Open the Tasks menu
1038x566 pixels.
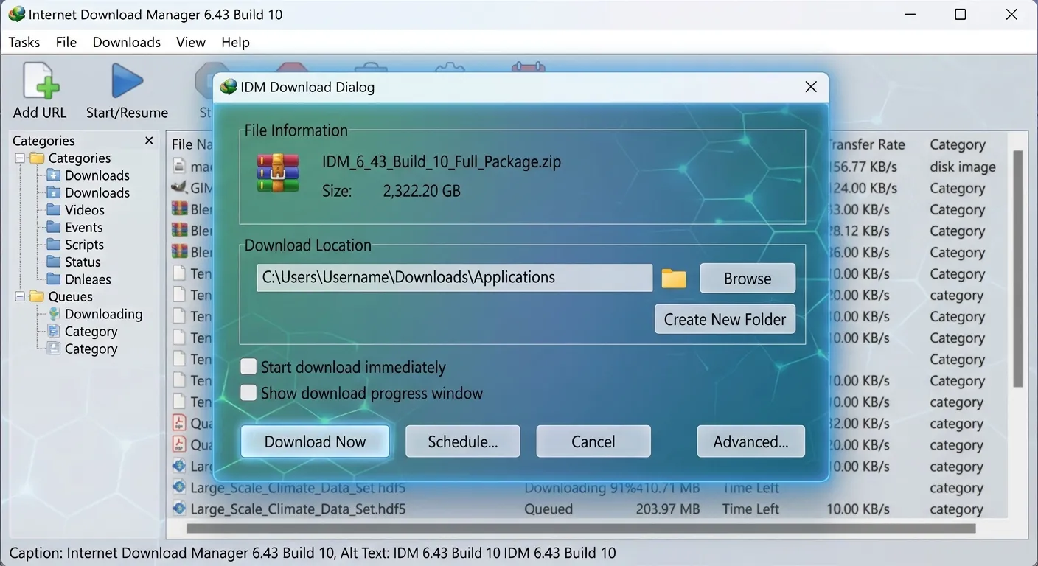[x=24, y=42]
